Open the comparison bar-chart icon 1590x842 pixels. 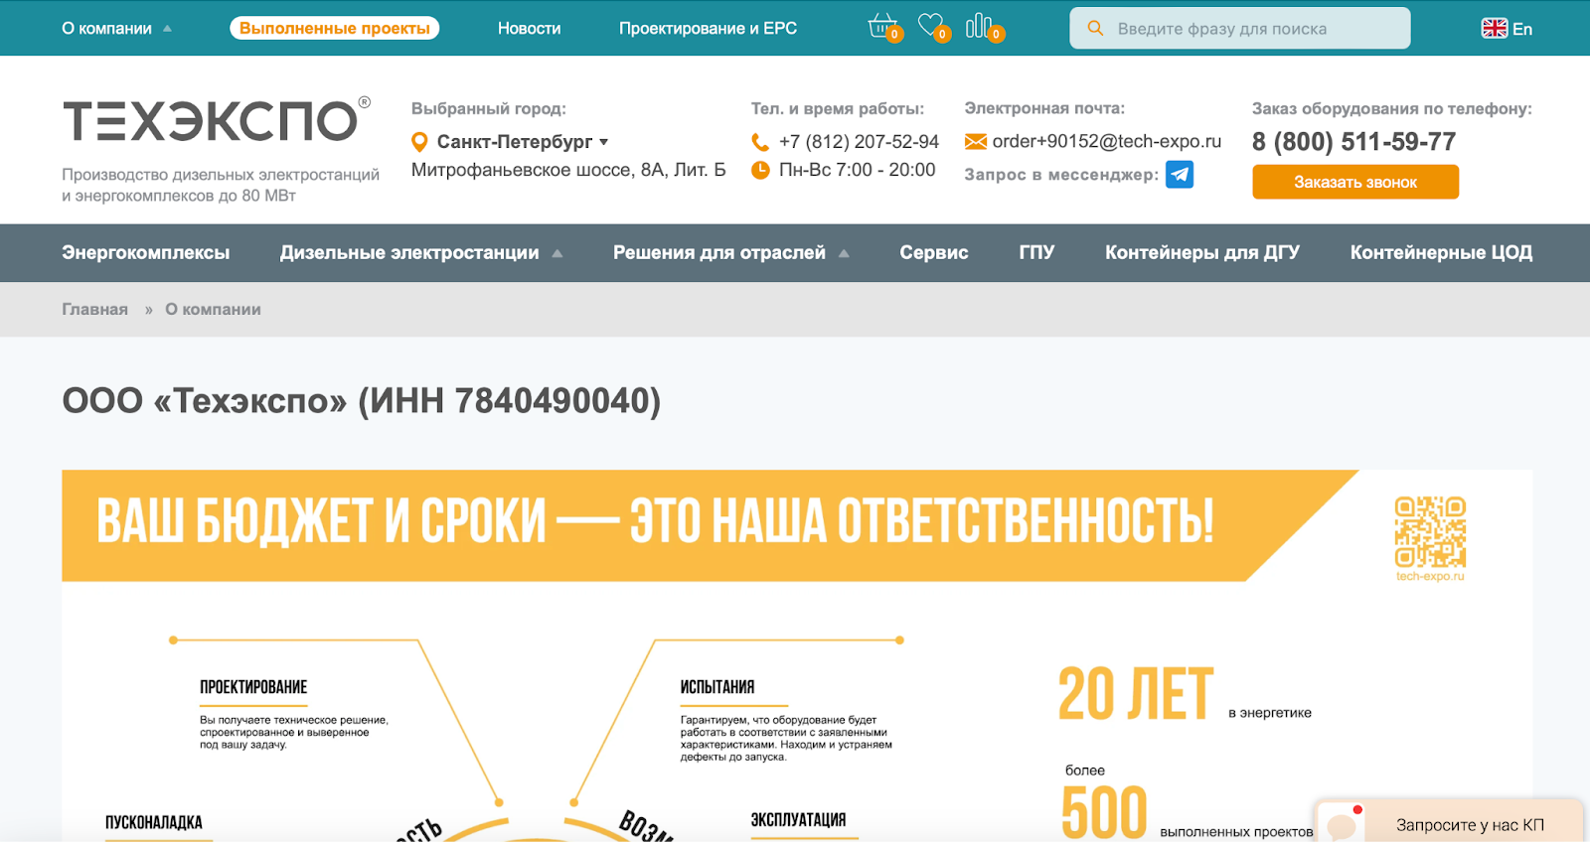(x=981, y=27)
